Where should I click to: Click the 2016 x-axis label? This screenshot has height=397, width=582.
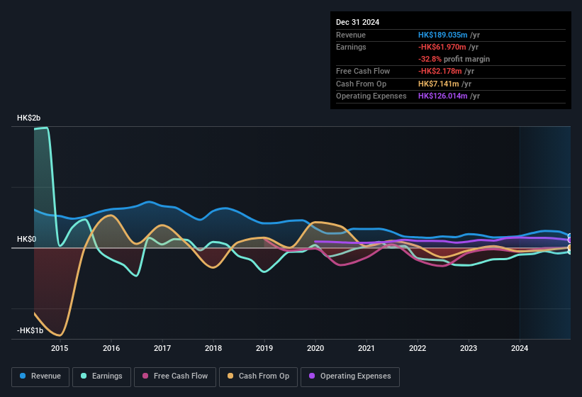tap(111, 348)
